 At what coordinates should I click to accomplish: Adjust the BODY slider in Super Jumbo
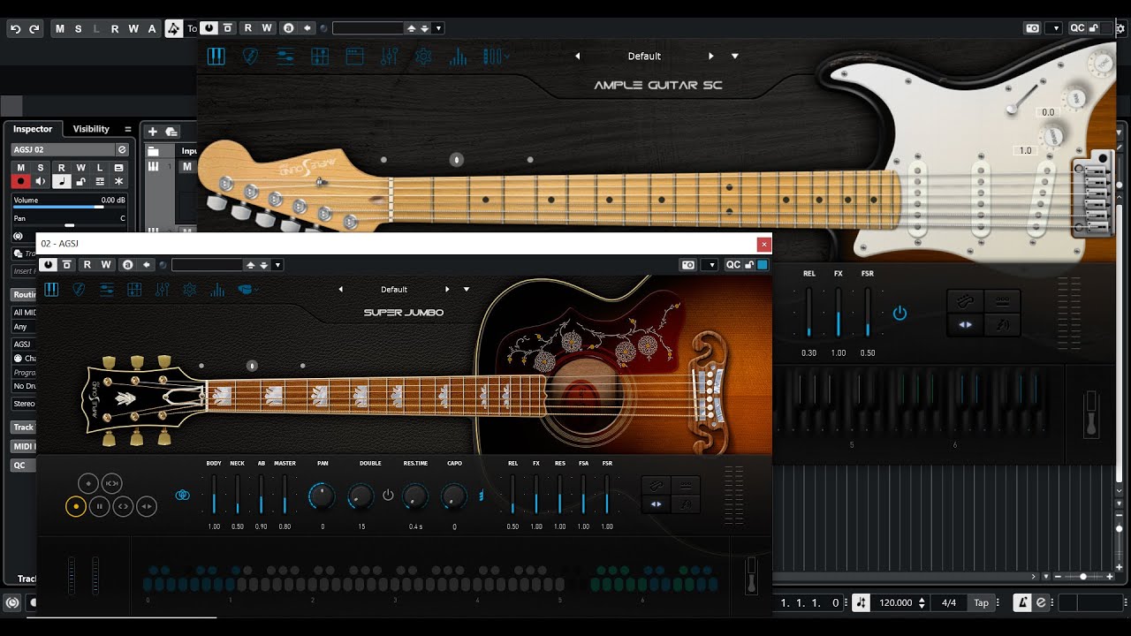pyautogui.click(x=214, y=495)
